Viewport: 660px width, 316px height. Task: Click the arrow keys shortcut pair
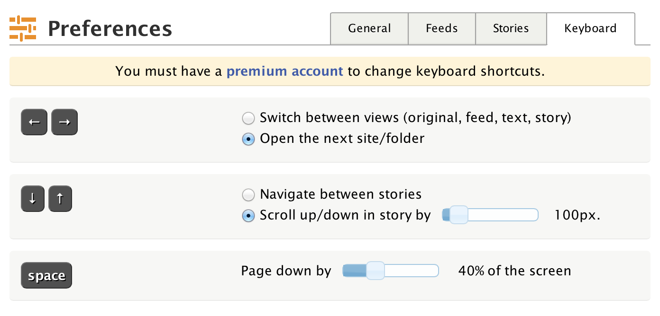[49, 122]
